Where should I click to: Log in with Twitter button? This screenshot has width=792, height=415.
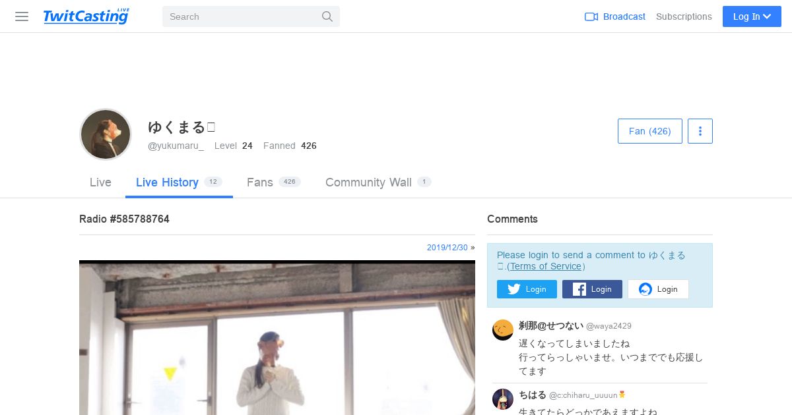point(527,289)
